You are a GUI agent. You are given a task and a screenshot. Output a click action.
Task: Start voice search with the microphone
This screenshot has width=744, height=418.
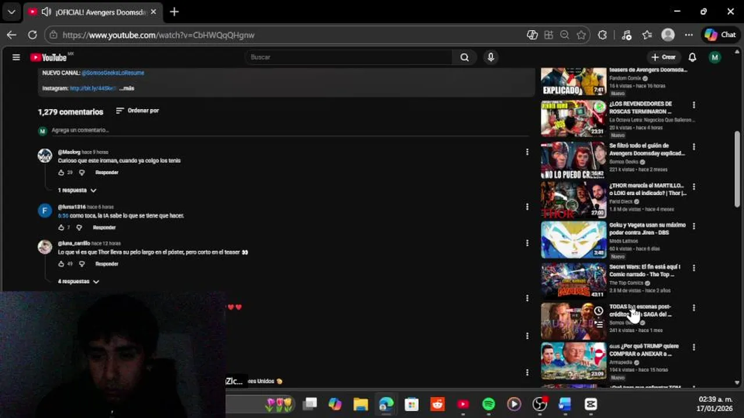pyautogui.click(x=491, y=57)
